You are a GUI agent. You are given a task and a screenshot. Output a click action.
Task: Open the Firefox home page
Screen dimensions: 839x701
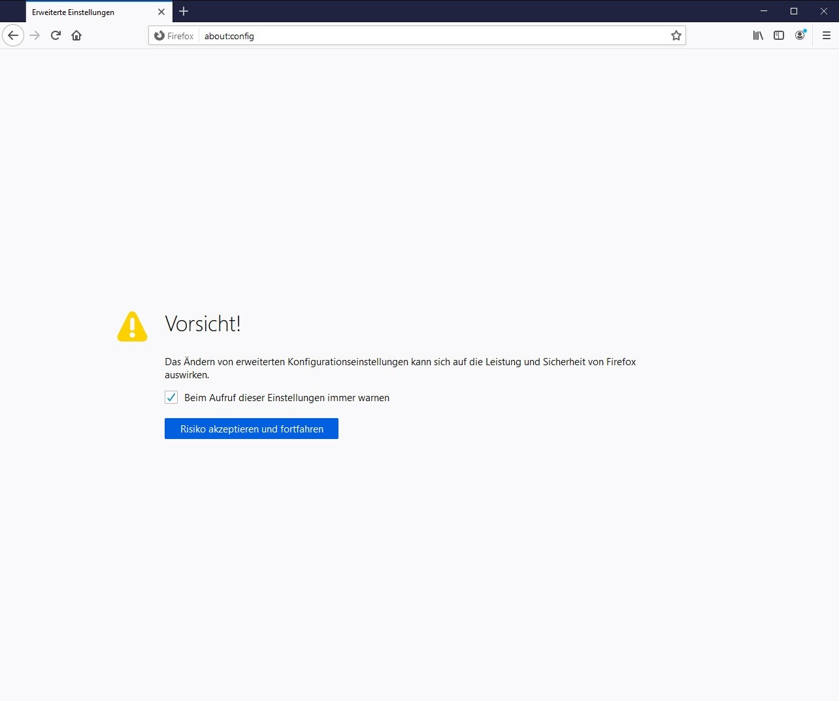click(x=76, y=35)
